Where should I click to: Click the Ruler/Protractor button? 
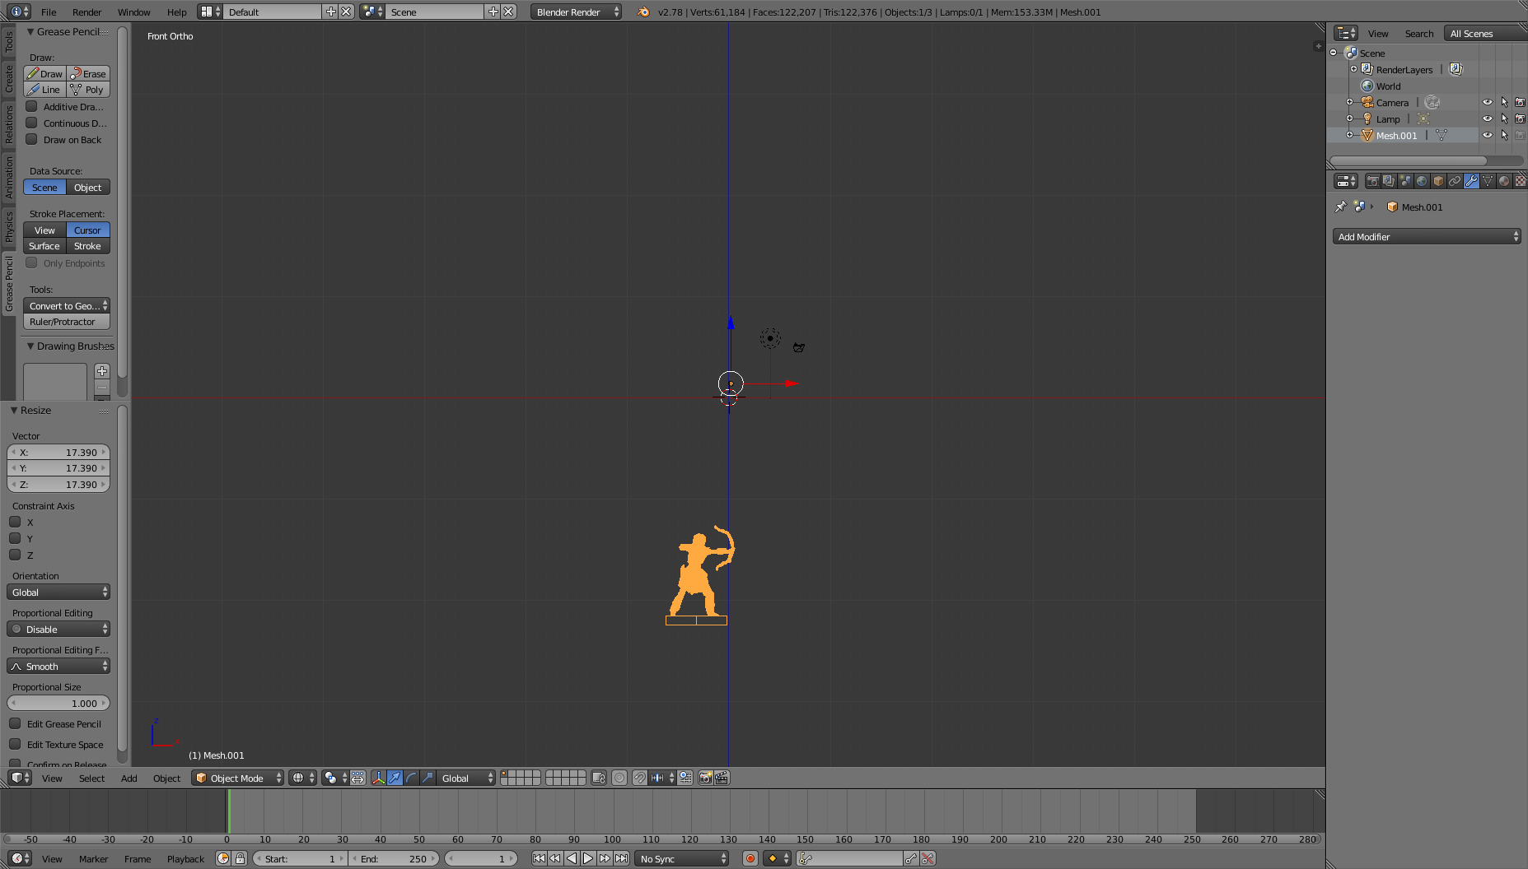(x=67, y=322)
